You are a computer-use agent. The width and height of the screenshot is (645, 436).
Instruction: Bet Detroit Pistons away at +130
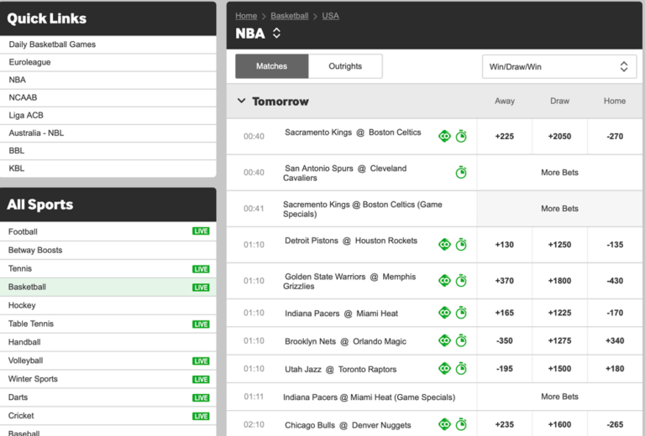504,245
